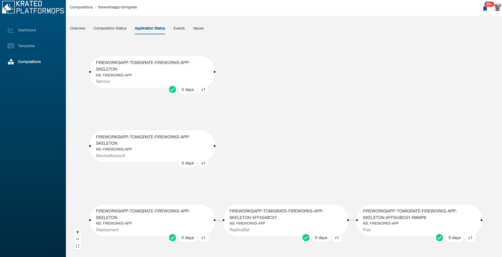
Task: Click the Dashboard chart icon in sidebar
Action: [x=11, y=30]
